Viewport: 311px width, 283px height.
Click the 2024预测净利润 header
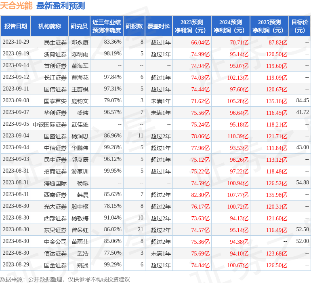[x=231, y=26]
